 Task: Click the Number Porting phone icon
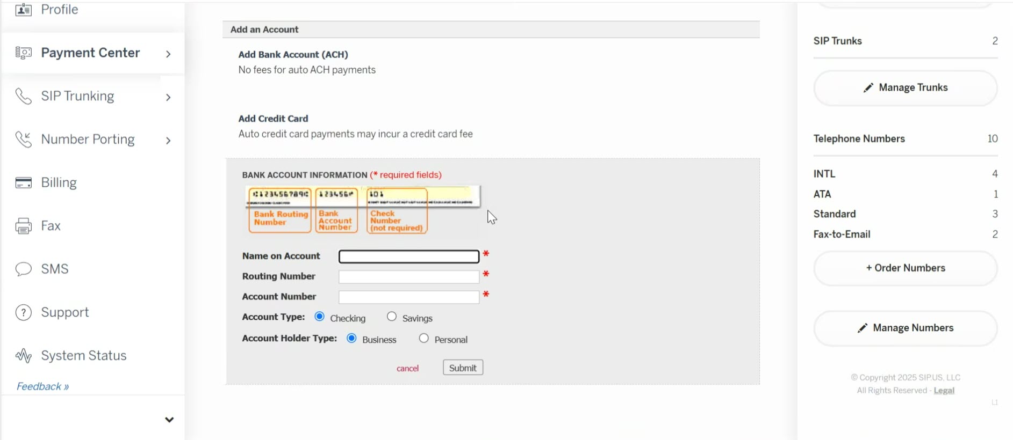coord(23,140)
